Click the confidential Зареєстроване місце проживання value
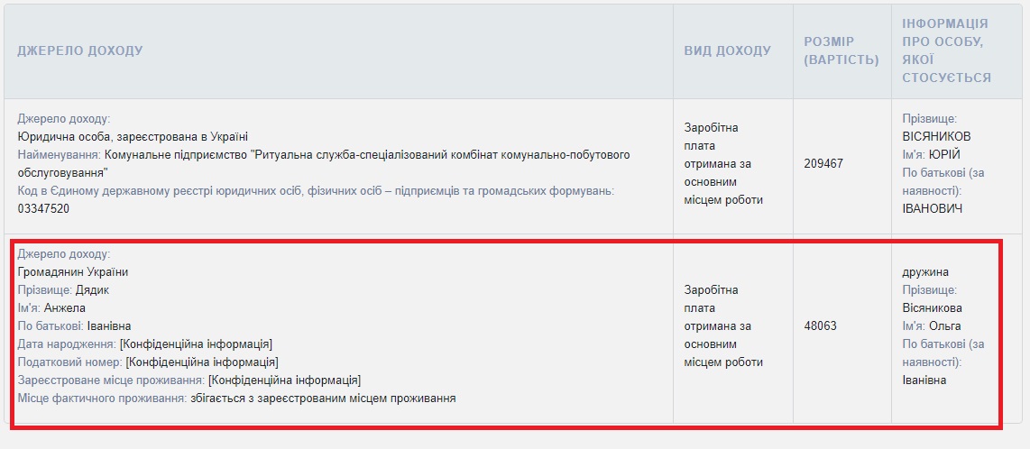This screenshot has height=449, width=1030. [x=284, y=380]
